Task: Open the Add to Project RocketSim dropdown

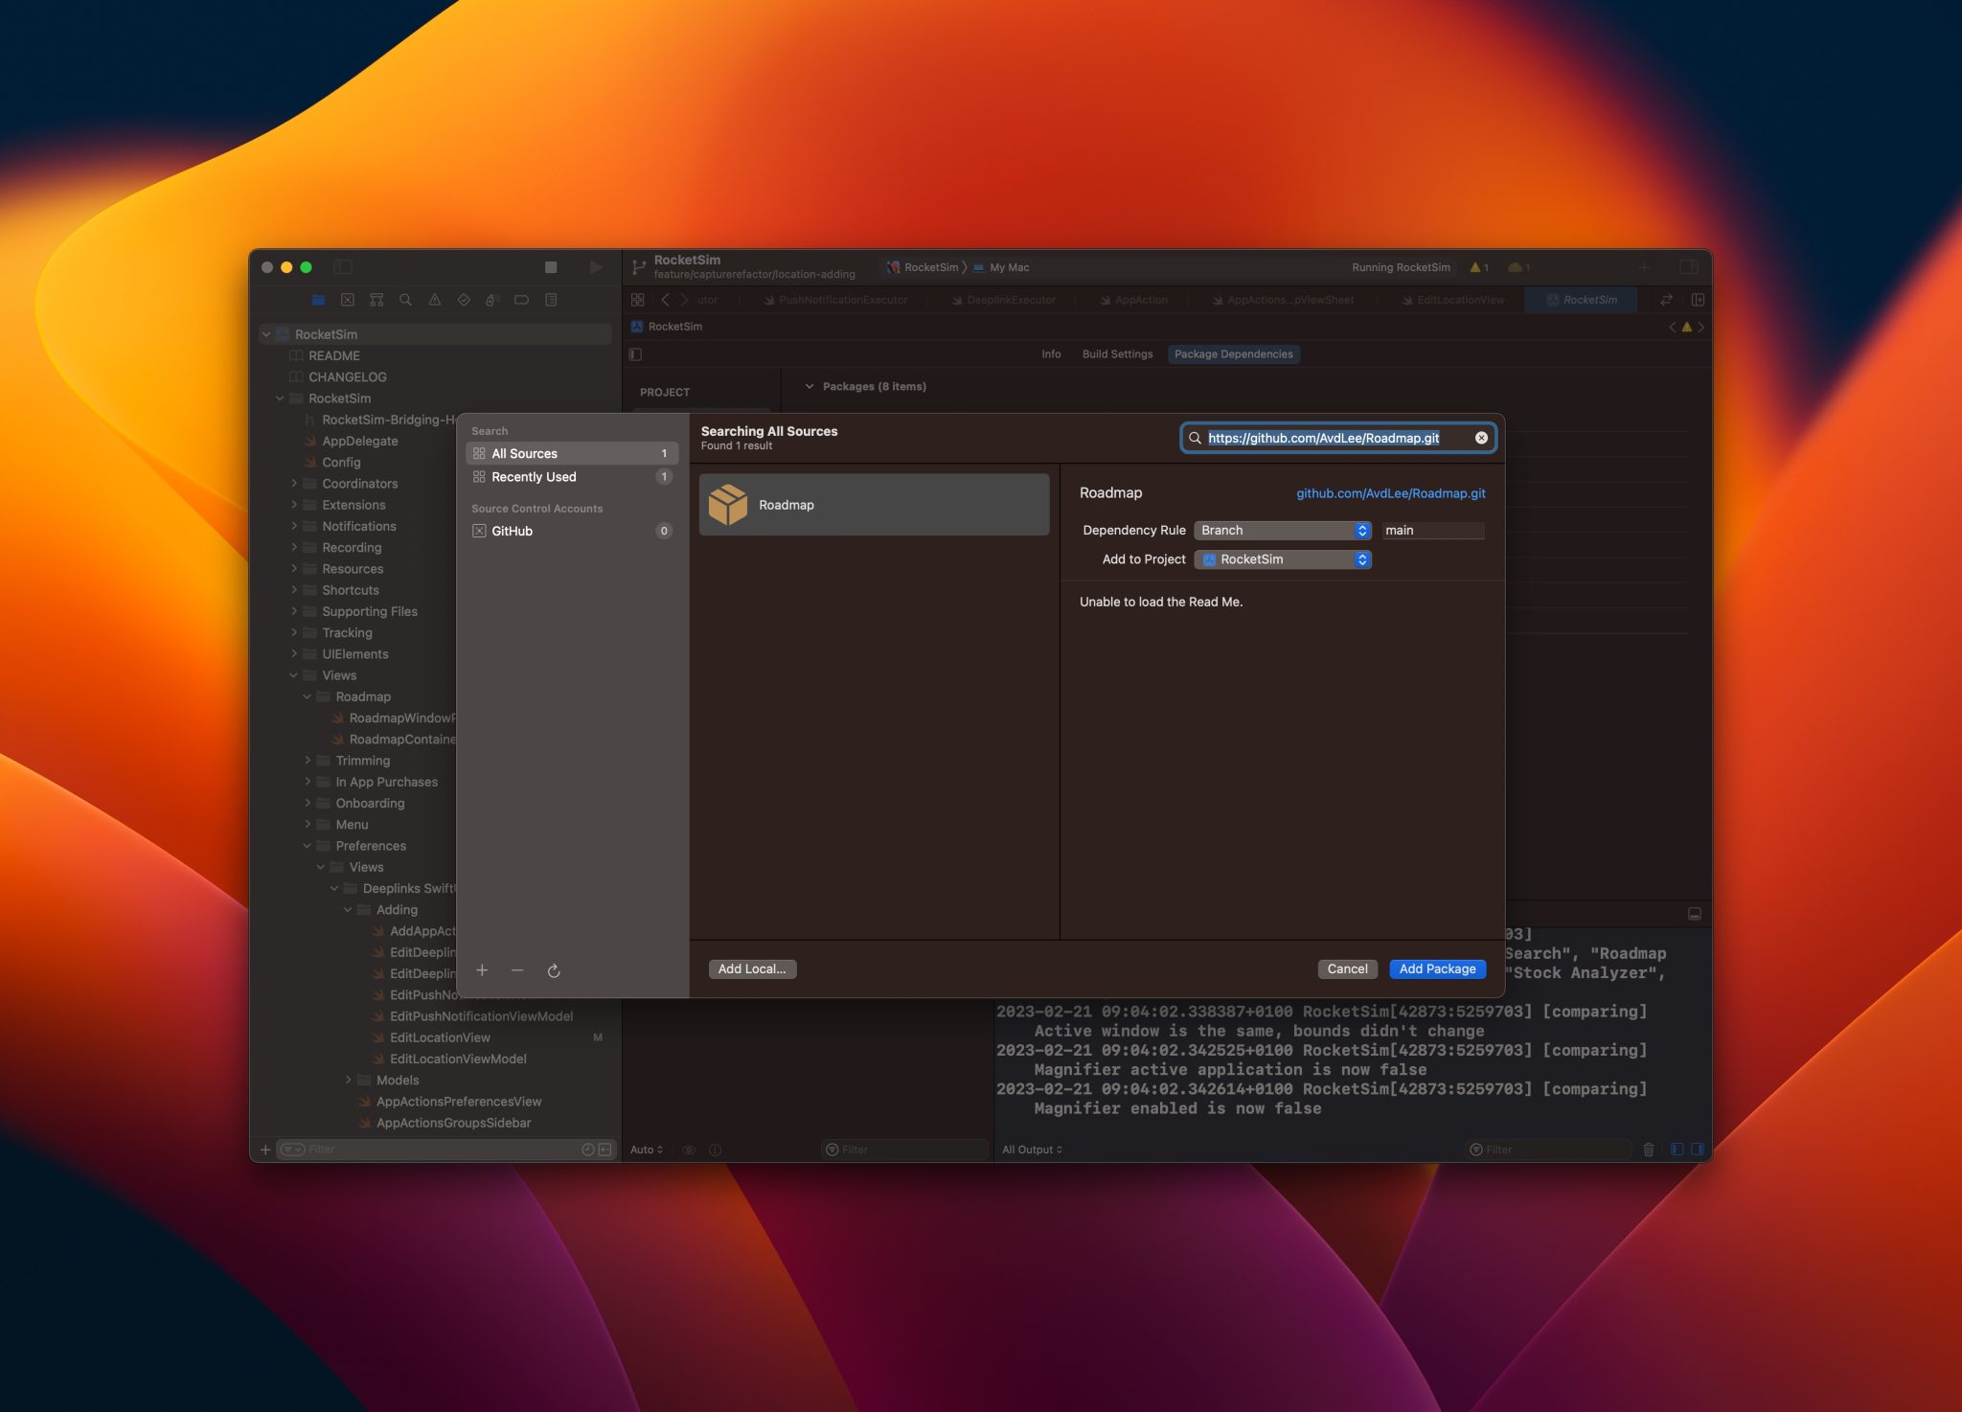Action: tap(1282, 559)
